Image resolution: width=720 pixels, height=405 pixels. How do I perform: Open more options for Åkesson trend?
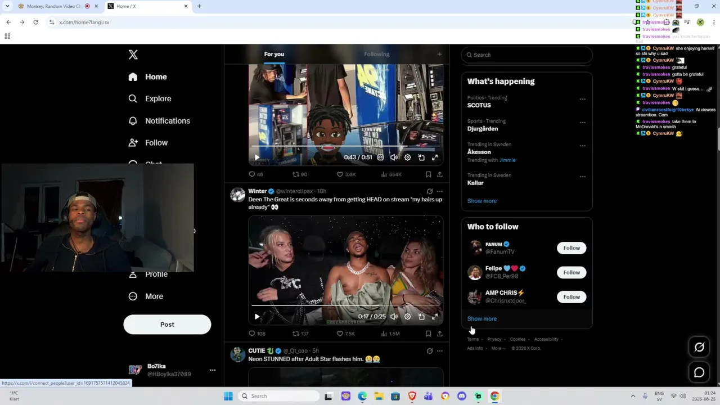tap(583, 146)
